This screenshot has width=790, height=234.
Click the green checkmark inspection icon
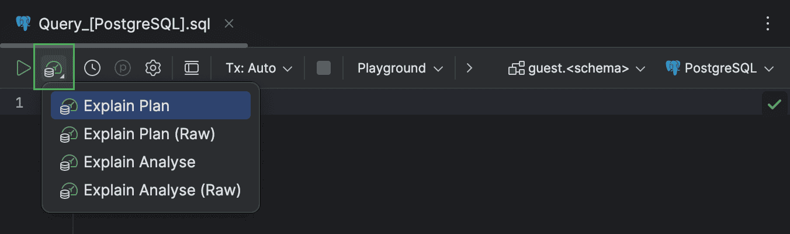tap(774, 104)
